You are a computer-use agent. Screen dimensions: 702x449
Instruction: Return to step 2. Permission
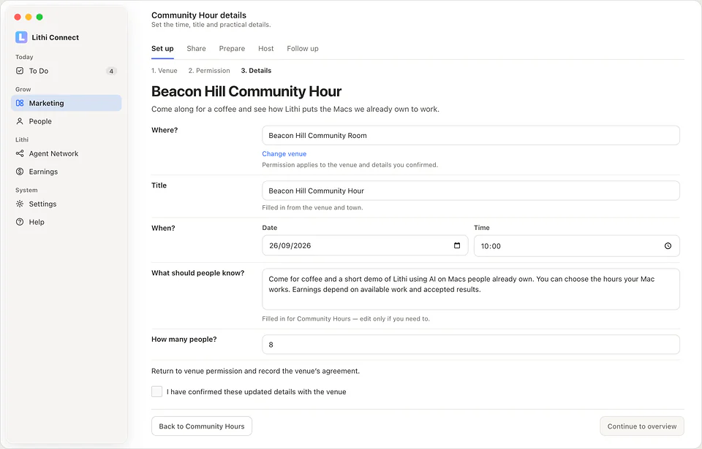click(209, 71)
